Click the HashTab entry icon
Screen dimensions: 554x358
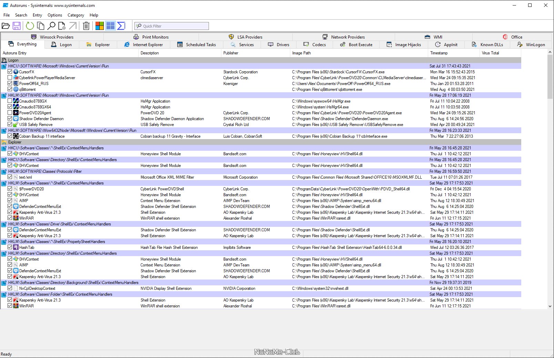point(16,248)
